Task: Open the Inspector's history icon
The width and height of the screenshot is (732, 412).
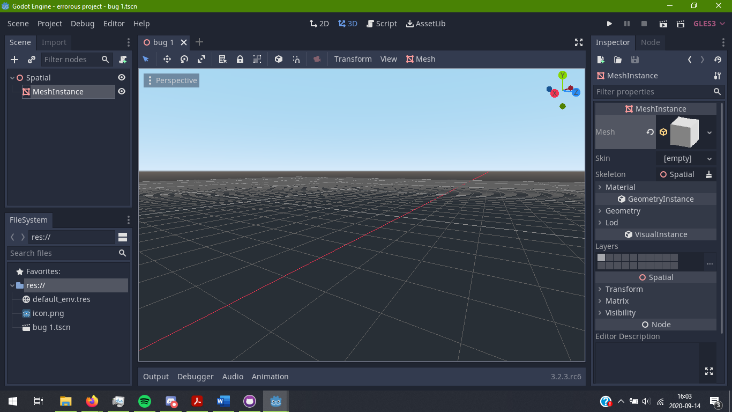Action: click(x=718, y=60)
